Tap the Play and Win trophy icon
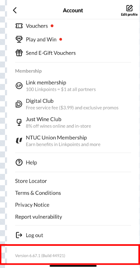140x268 pixels. (19, 40)
